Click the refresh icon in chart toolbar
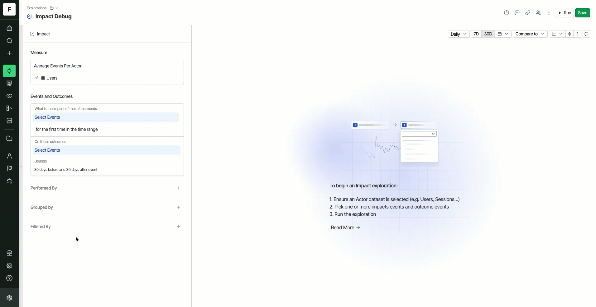 point(586,34)
